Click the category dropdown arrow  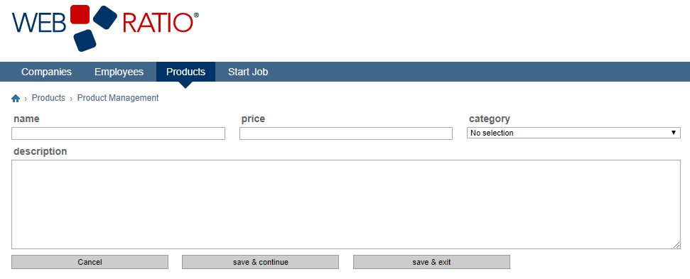[673, 133]
